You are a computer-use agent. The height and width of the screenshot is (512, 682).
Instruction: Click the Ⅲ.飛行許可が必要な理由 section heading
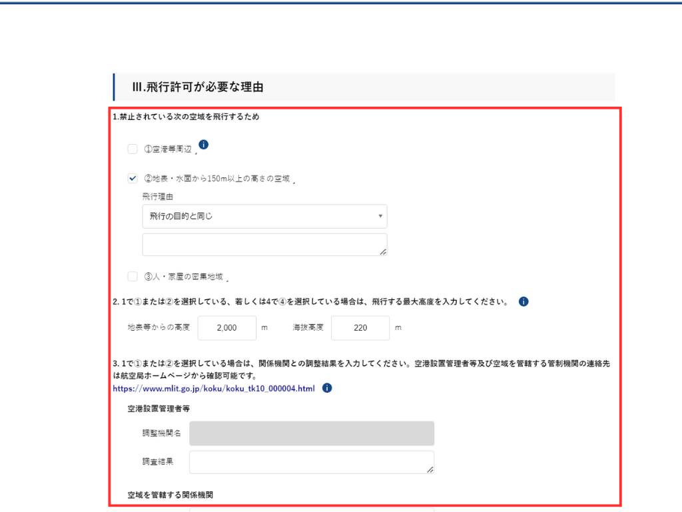pyautogui.click(x=198, y=87)
